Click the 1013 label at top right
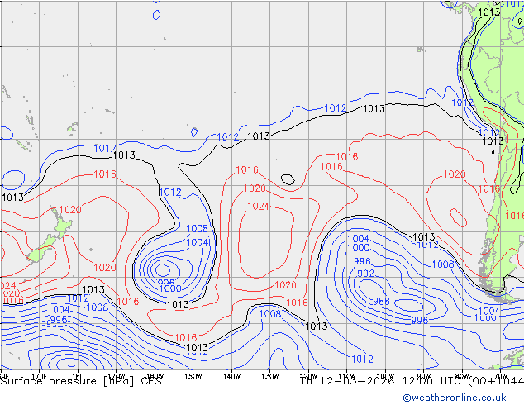This screenshot has width=524, height=405. coord(488,12)
